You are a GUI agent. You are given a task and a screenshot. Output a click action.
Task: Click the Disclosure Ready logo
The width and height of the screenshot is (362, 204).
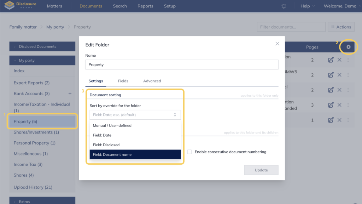point(19,6)
